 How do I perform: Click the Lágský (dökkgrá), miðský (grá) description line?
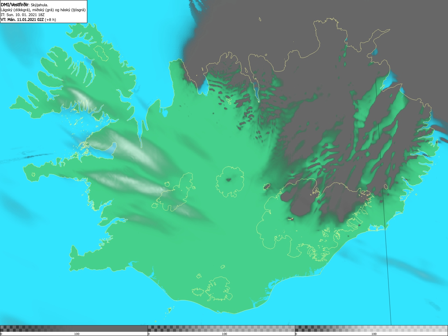click(43, 10)
